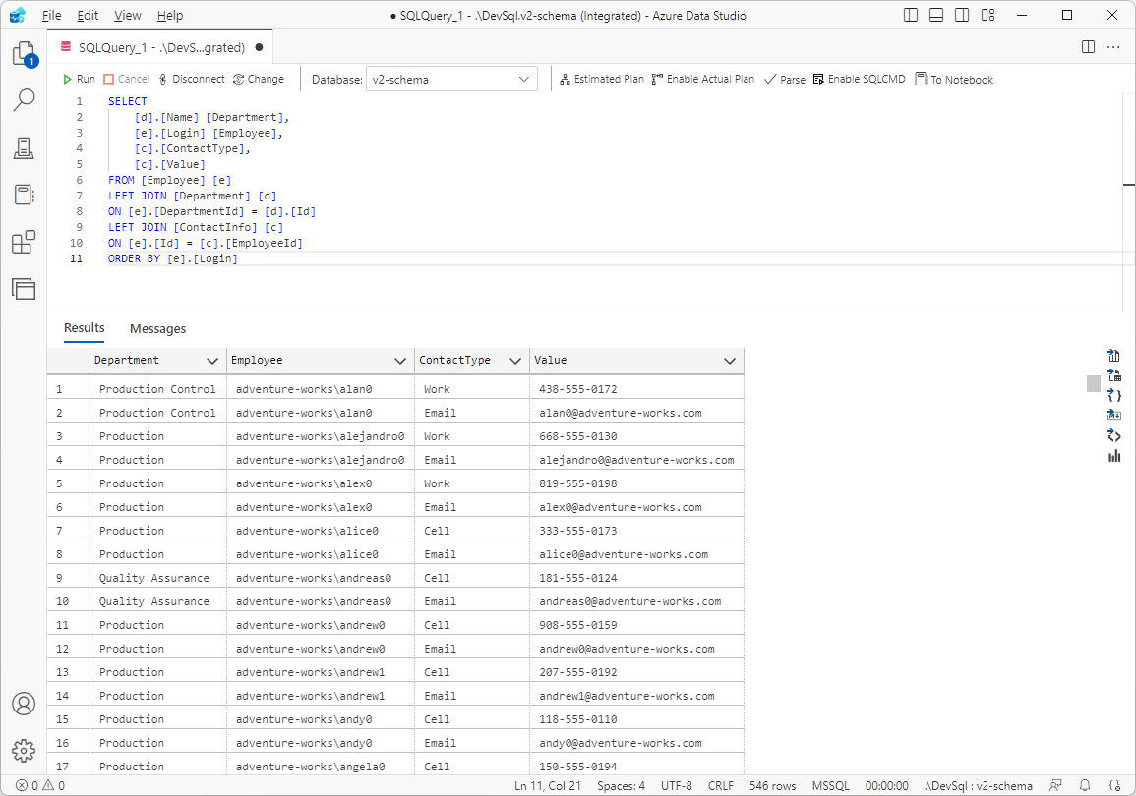Click UTF-8 encoding in status bar
This screenshot has width=1136, height=796.
[x=676, y=785]
